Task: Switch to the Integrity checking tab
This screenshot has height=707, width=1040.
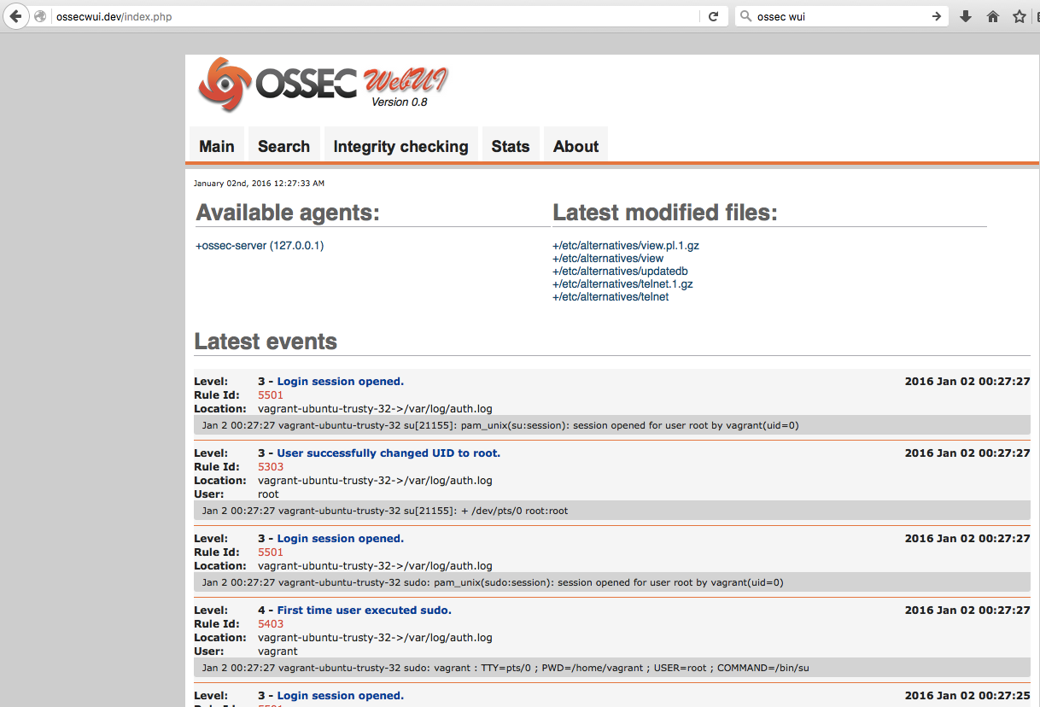Action: [400, 145]
